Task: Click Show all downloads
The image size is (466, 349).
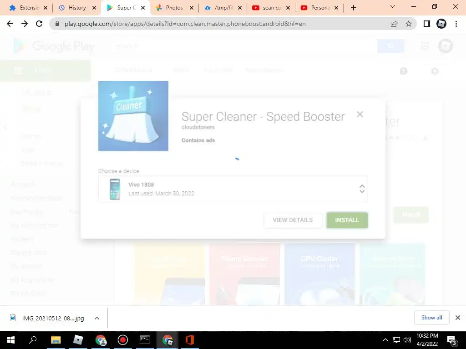Action: [x=431, y=318]
